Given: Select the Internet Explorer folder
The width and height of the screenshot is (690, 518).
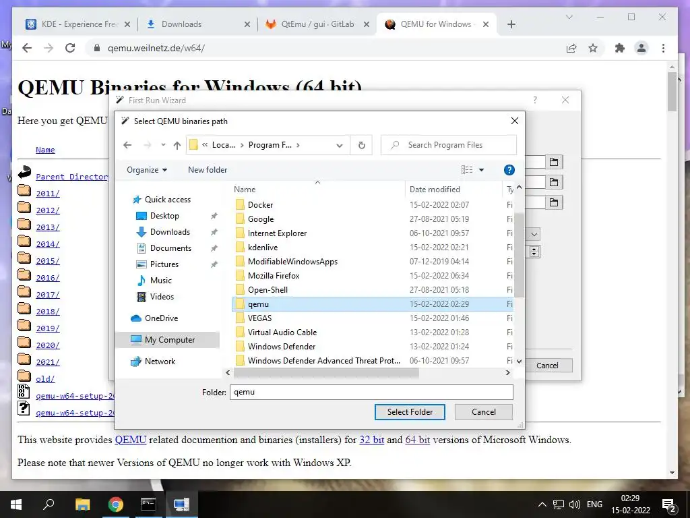Looking at the screenshot, I should [x=277, y=233].
